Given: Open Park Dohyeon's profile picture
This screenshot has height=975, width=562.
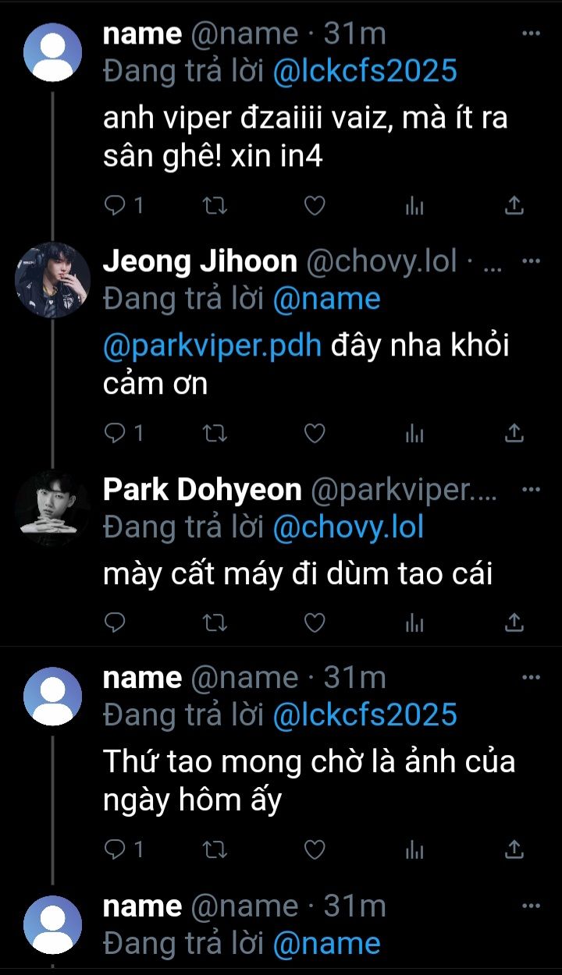Looking at the screenshot, I should [x=53, y=509].
